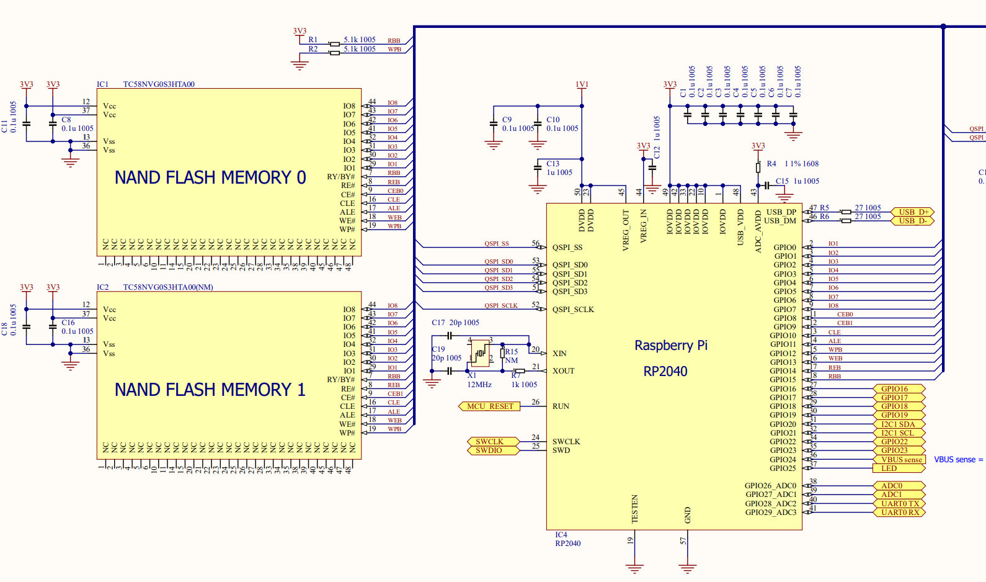Select the C10 capacitor symbol

click(538, 124)
